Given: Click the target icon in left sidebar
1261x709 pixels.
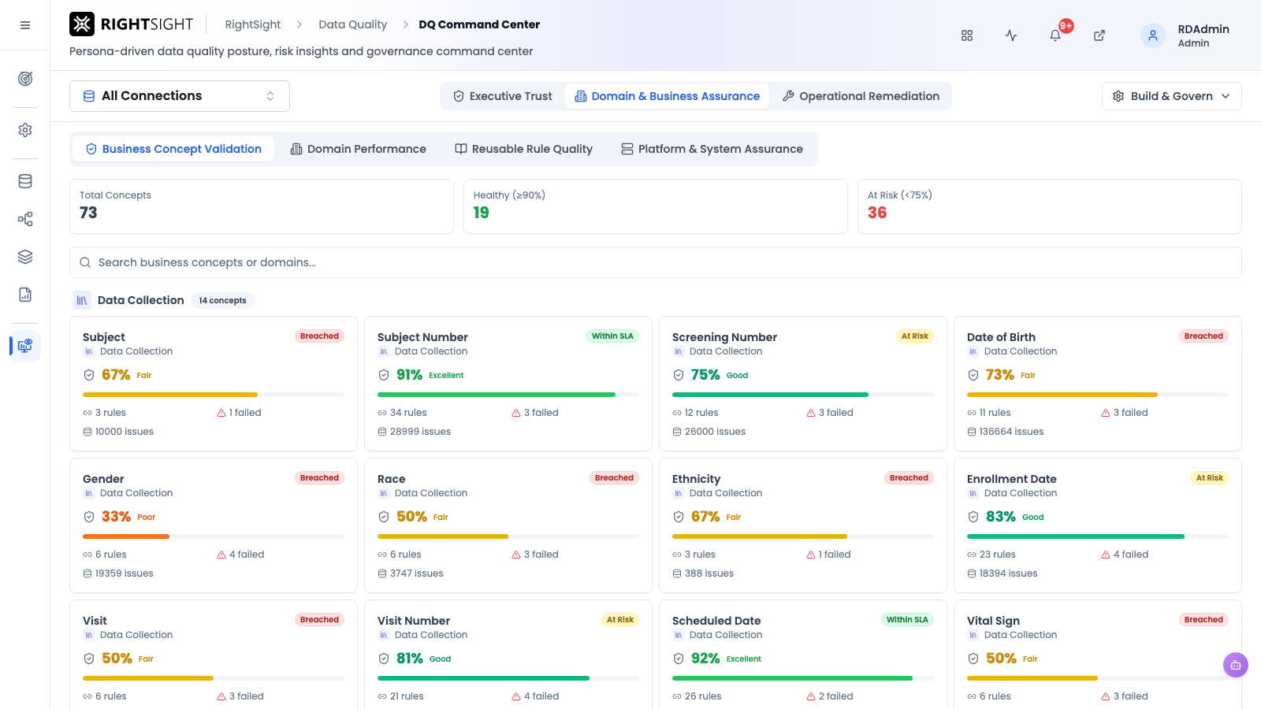Looking at the screenshot, I should click(x=25, y=79).
